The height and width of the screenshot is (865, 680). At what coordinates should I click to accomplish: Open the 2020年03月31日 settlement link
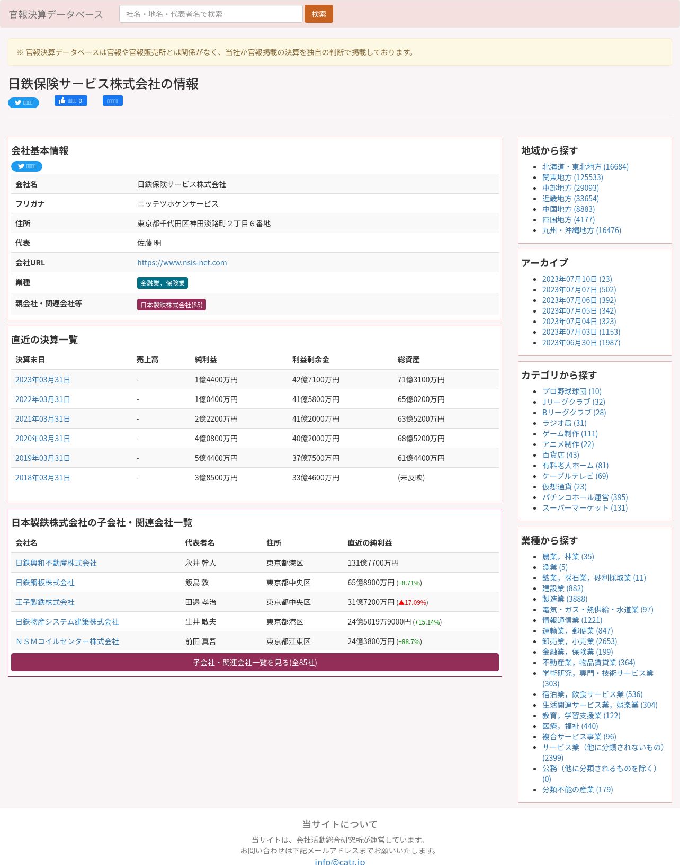point(43,439)
